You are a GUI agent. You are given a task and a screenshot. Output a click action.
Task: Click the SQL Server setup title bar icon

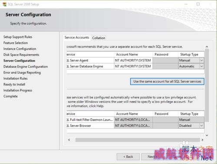pyautogui.click(x=4, y=4)
